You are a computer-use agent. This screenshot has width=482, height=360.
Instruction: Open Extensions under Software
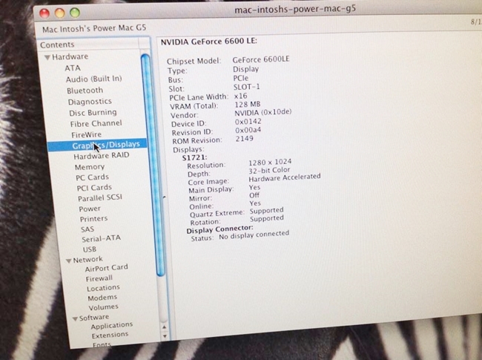tap(110, 336)
